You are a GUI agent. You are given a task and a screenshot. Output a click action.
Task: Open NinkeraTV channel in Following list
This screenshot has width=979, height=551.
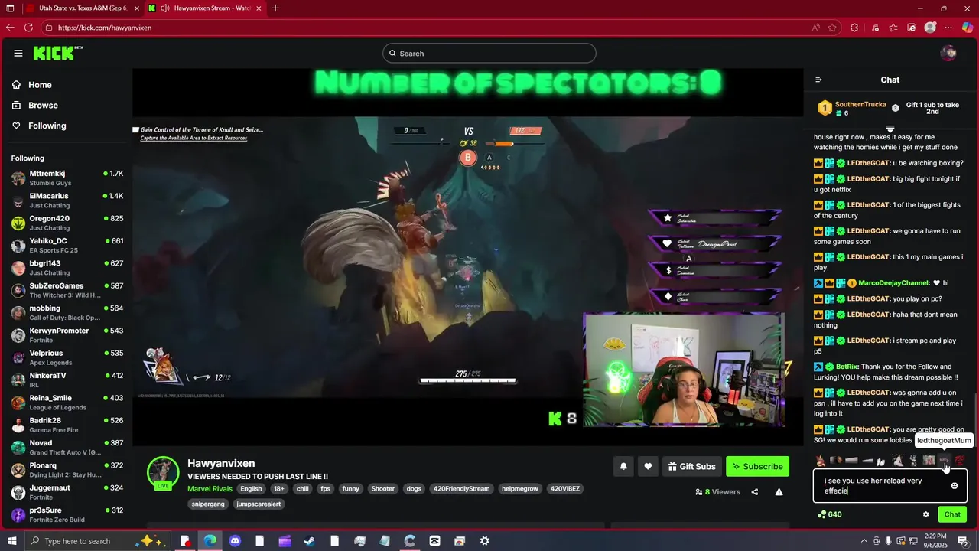[67, 380]
